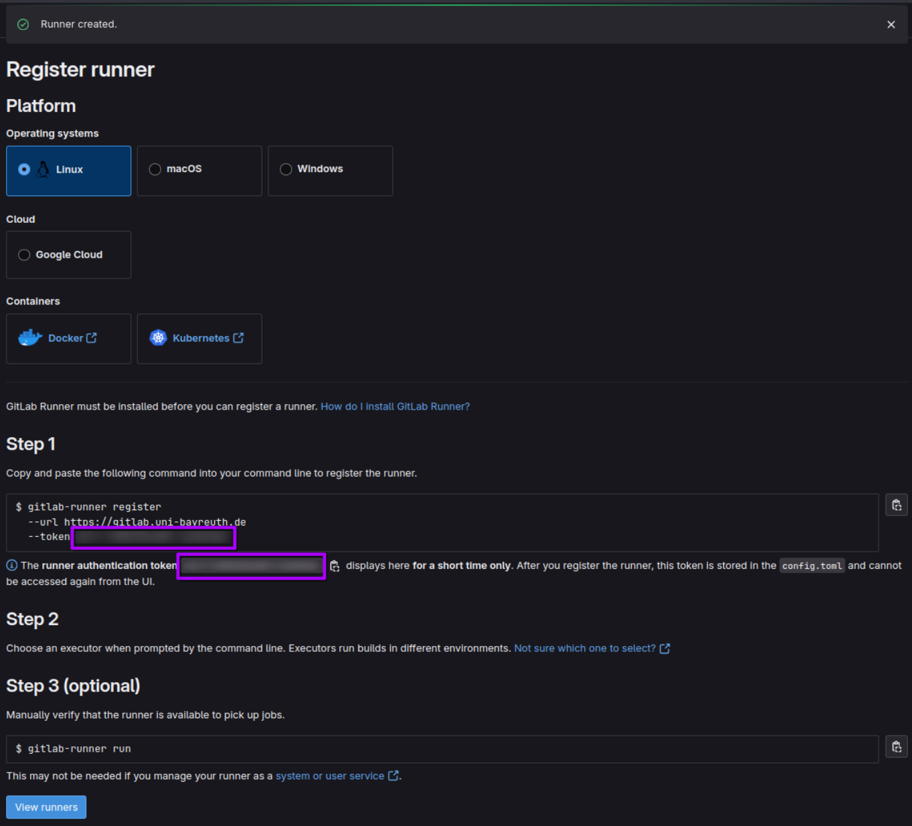
Task: Open the Docker link
Action: coord(66,338)
